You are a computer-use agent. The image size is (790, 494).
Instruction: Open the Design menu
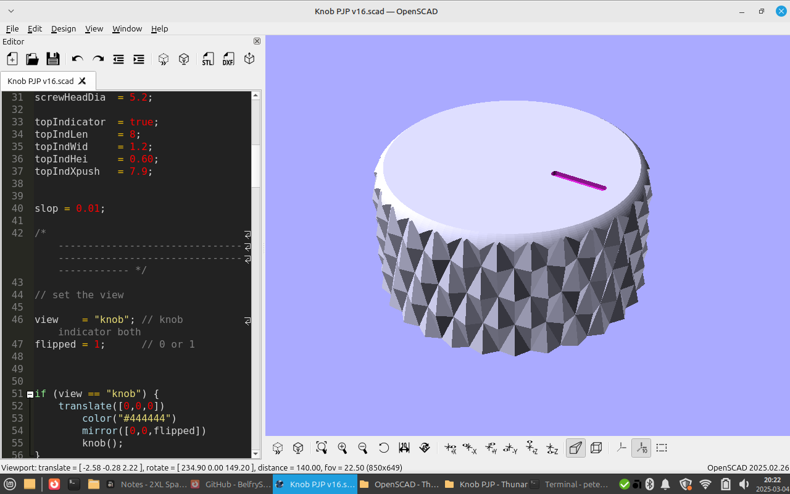[x=64, y=29]
